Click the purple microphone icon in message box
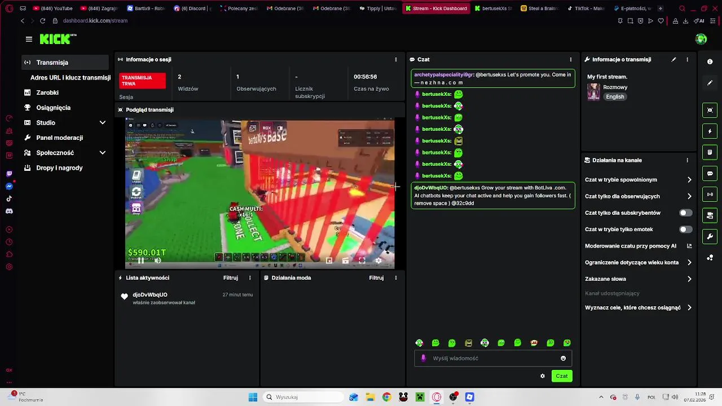This screenshot has width=722, height=406. pyautogui.click(x=424, y=358)
